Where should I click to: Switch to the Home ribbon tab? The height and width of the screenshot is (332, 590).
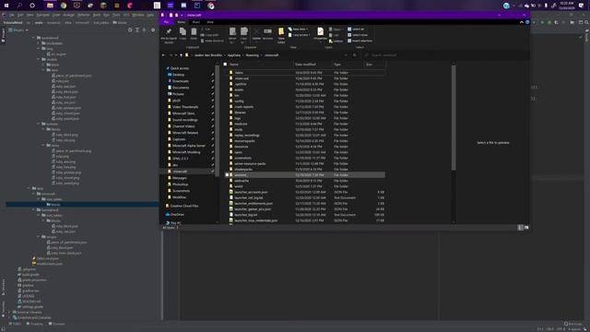[181, 22]
